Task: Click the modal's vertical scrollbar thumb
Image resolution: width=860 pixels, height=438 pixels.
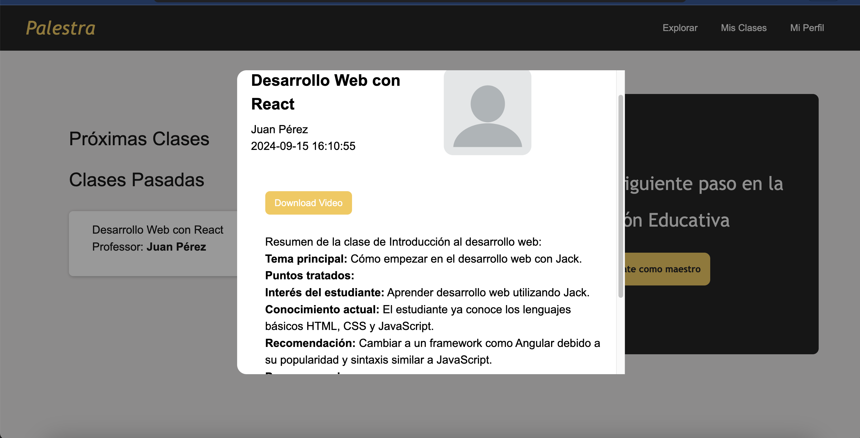Action: pos(620,196)
